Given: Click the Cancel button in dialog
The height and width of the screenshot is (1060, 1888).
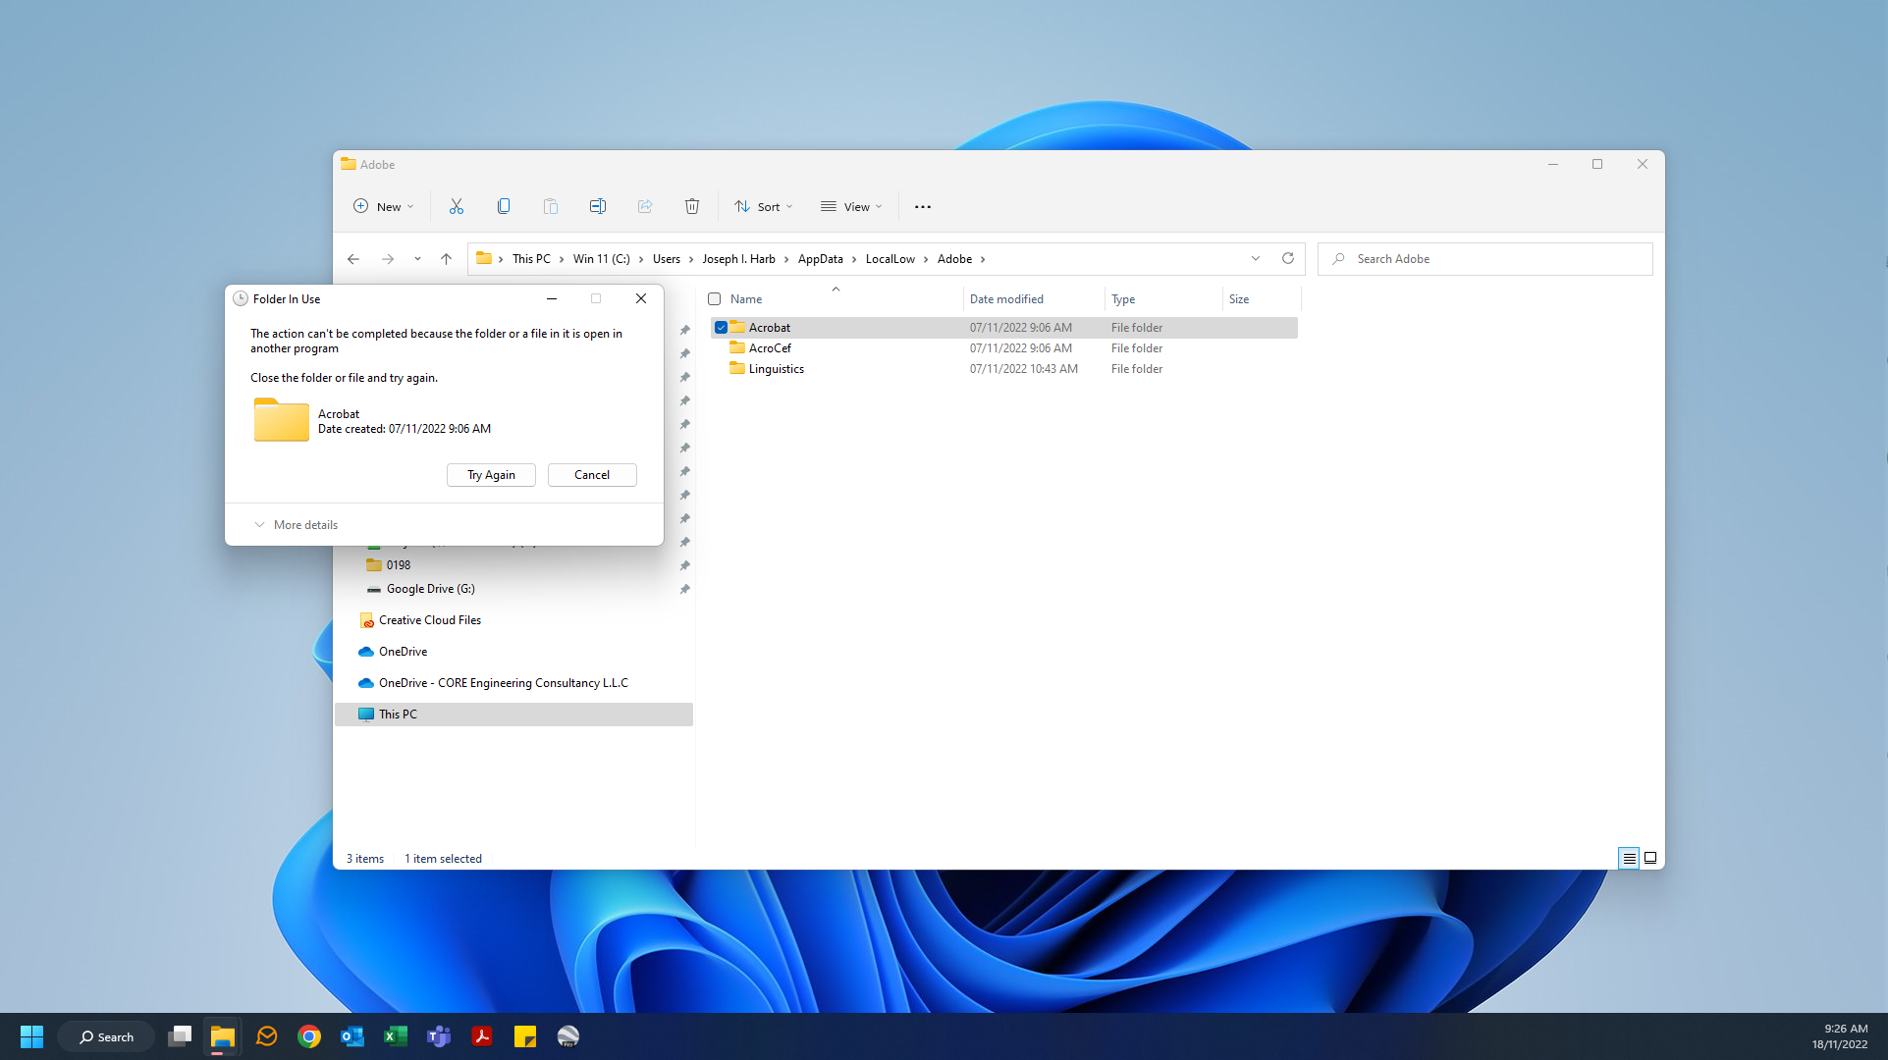Looking at the screenshot, I should point(592,475).
